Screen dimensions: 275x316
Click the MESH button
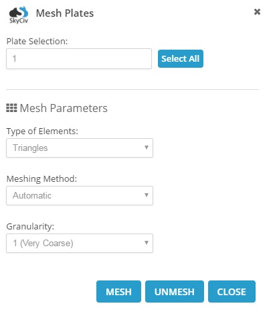pos(118,292)
